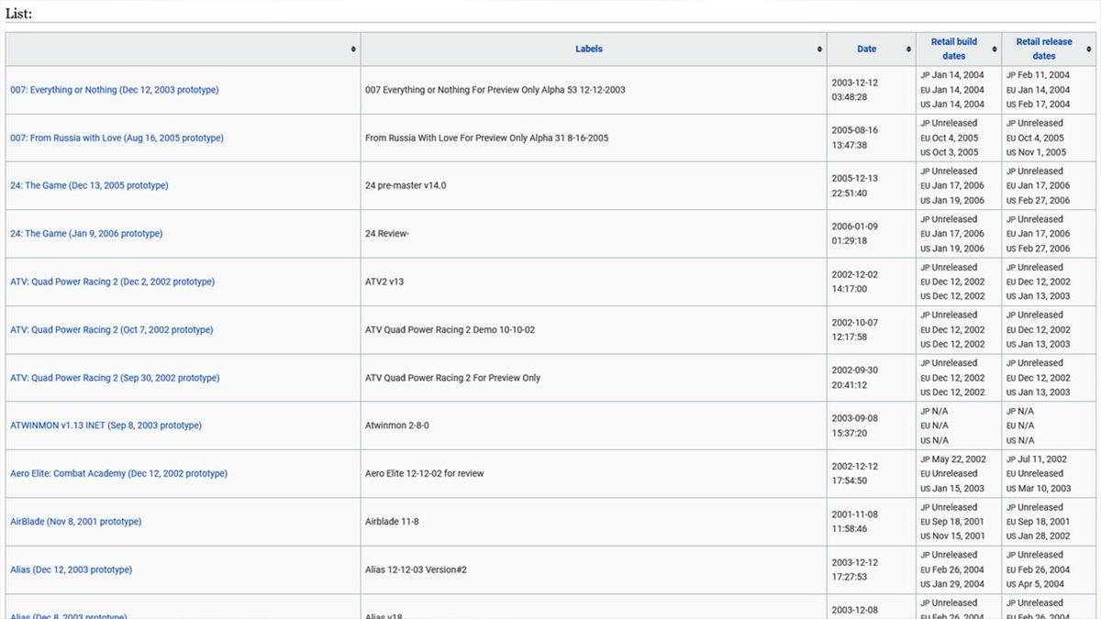Open 007: From Russia with Love prototype link
Image resolution: width=1101 pixels, height=619 pixels.
coord(117,138)
